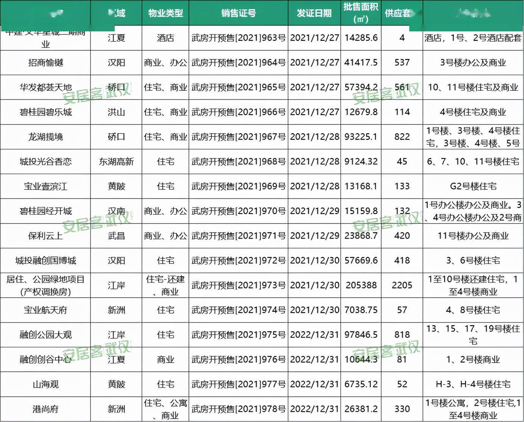Select the 碧桂园碧乐城 project name cell

pyautogui.click(x=45, y=112)
